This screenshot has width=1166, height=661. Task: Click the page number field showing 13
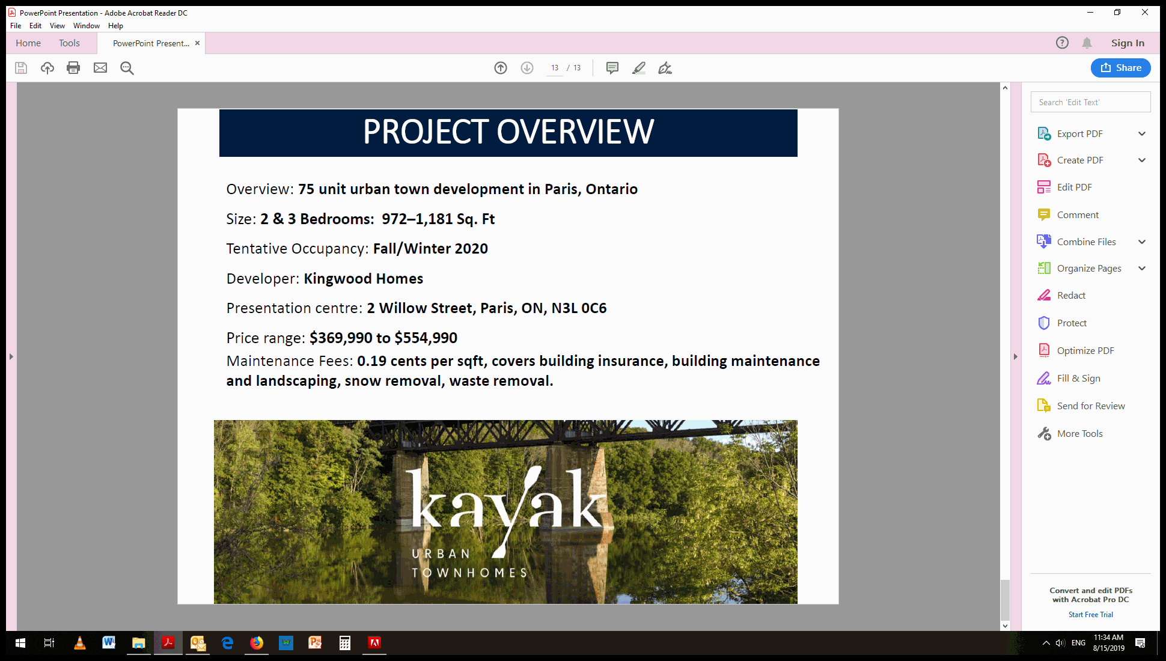click(x=555, y=68)
